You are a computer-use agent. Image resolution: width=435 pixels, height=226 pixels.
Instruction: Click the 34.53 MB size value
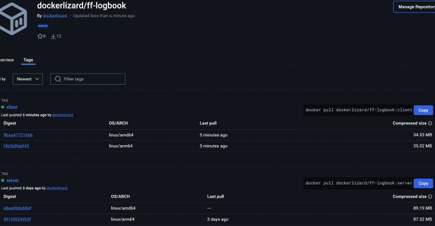[423, 135]
